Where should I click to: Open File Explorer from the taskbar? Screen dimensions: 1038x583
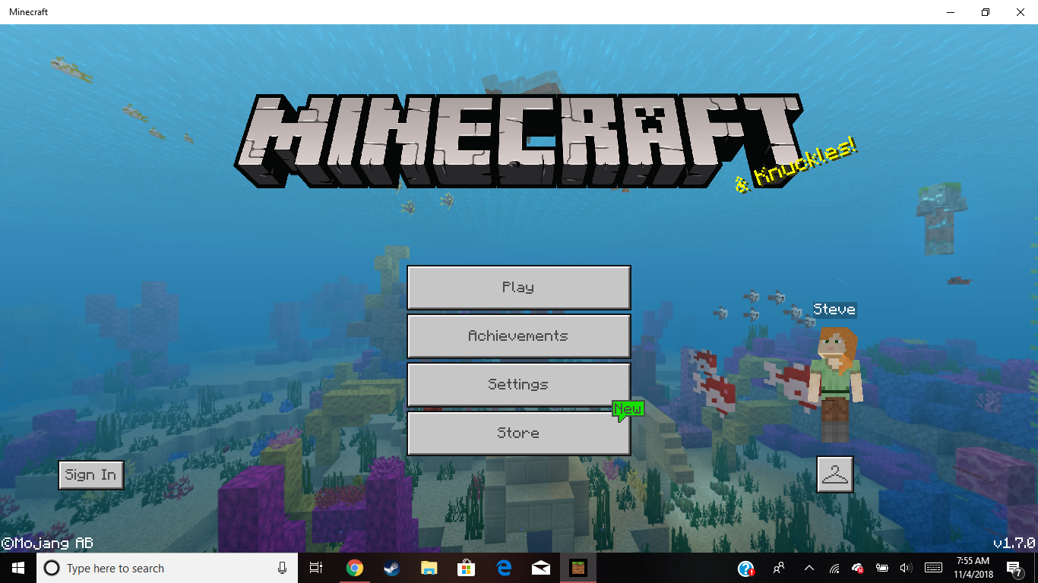point(429,568)
